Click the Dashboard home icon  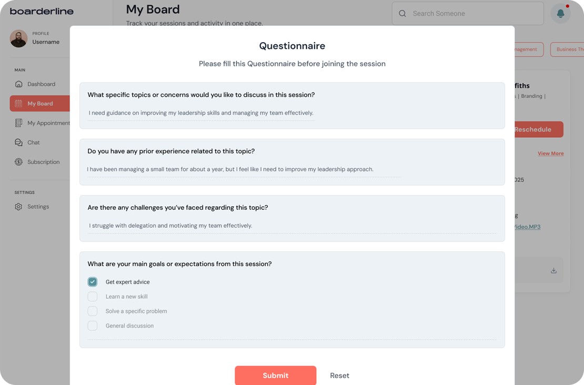(19, 84)
